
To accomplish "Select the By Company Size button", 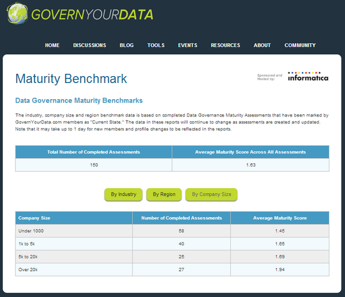I will pos(212,194).
